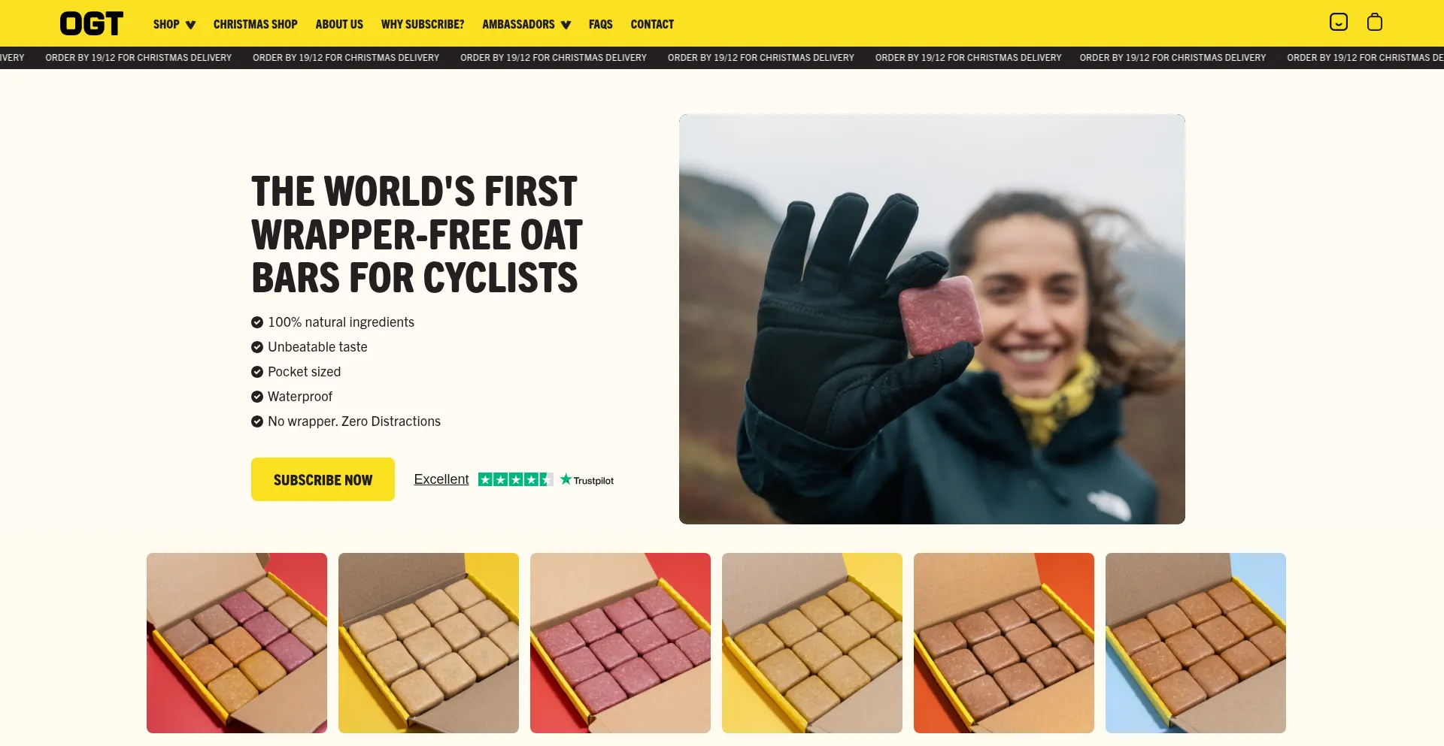Screen dimensions: 1444x746
Task: Click the Trustpilot star logo
Action: click(x=587, y=479)
